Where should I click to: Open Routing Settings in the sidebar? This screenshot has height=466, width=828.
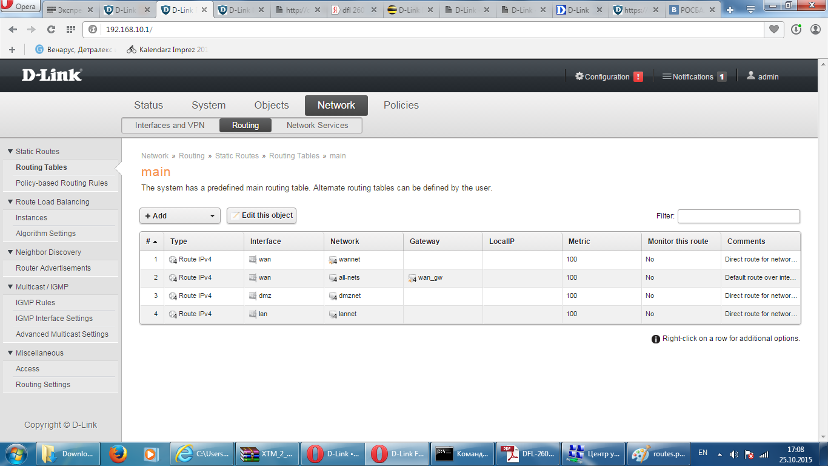click(43, 384)
